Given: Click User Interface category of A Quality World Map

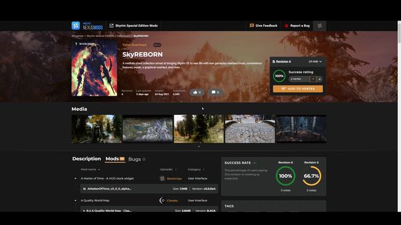Looking at the screenshot, I should coord(197,201).
